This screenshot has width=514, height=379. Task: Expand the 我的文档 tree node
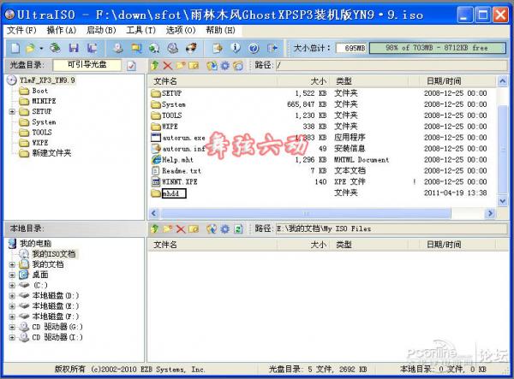click(x=12, y=264)
